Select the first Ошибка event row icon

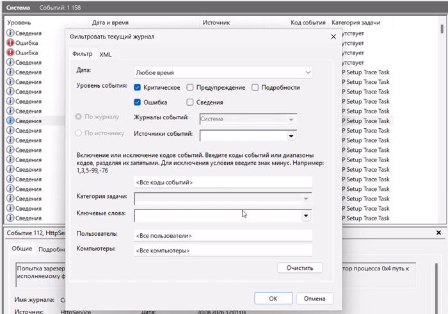[x=10, y=43]
